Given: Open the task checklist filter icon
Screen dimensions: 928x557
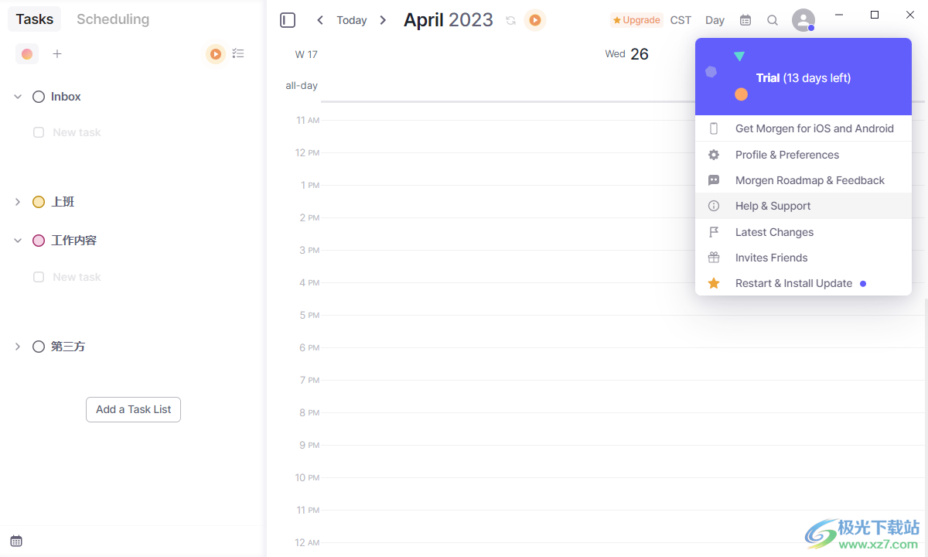Looking at the screenshot, I should click(238, 53).
